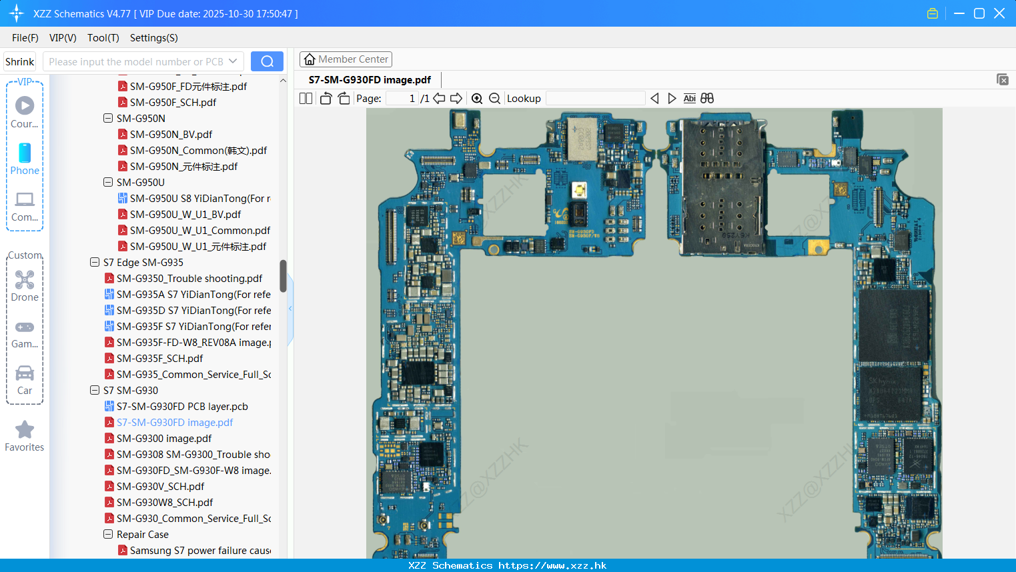Open the File(F) menu
Screen dimensions: 1016x572
pos(25,38)
